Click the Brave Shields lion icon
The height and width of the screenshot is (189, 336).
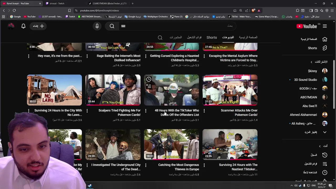pos(253,10)
